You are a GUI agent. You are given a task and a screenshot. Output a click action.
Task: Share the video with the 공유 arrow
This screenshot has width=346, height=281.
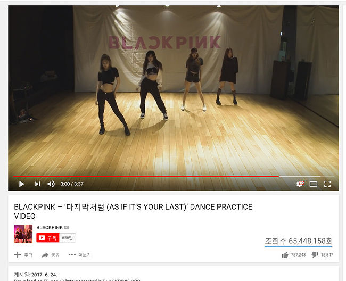[51, 255]
